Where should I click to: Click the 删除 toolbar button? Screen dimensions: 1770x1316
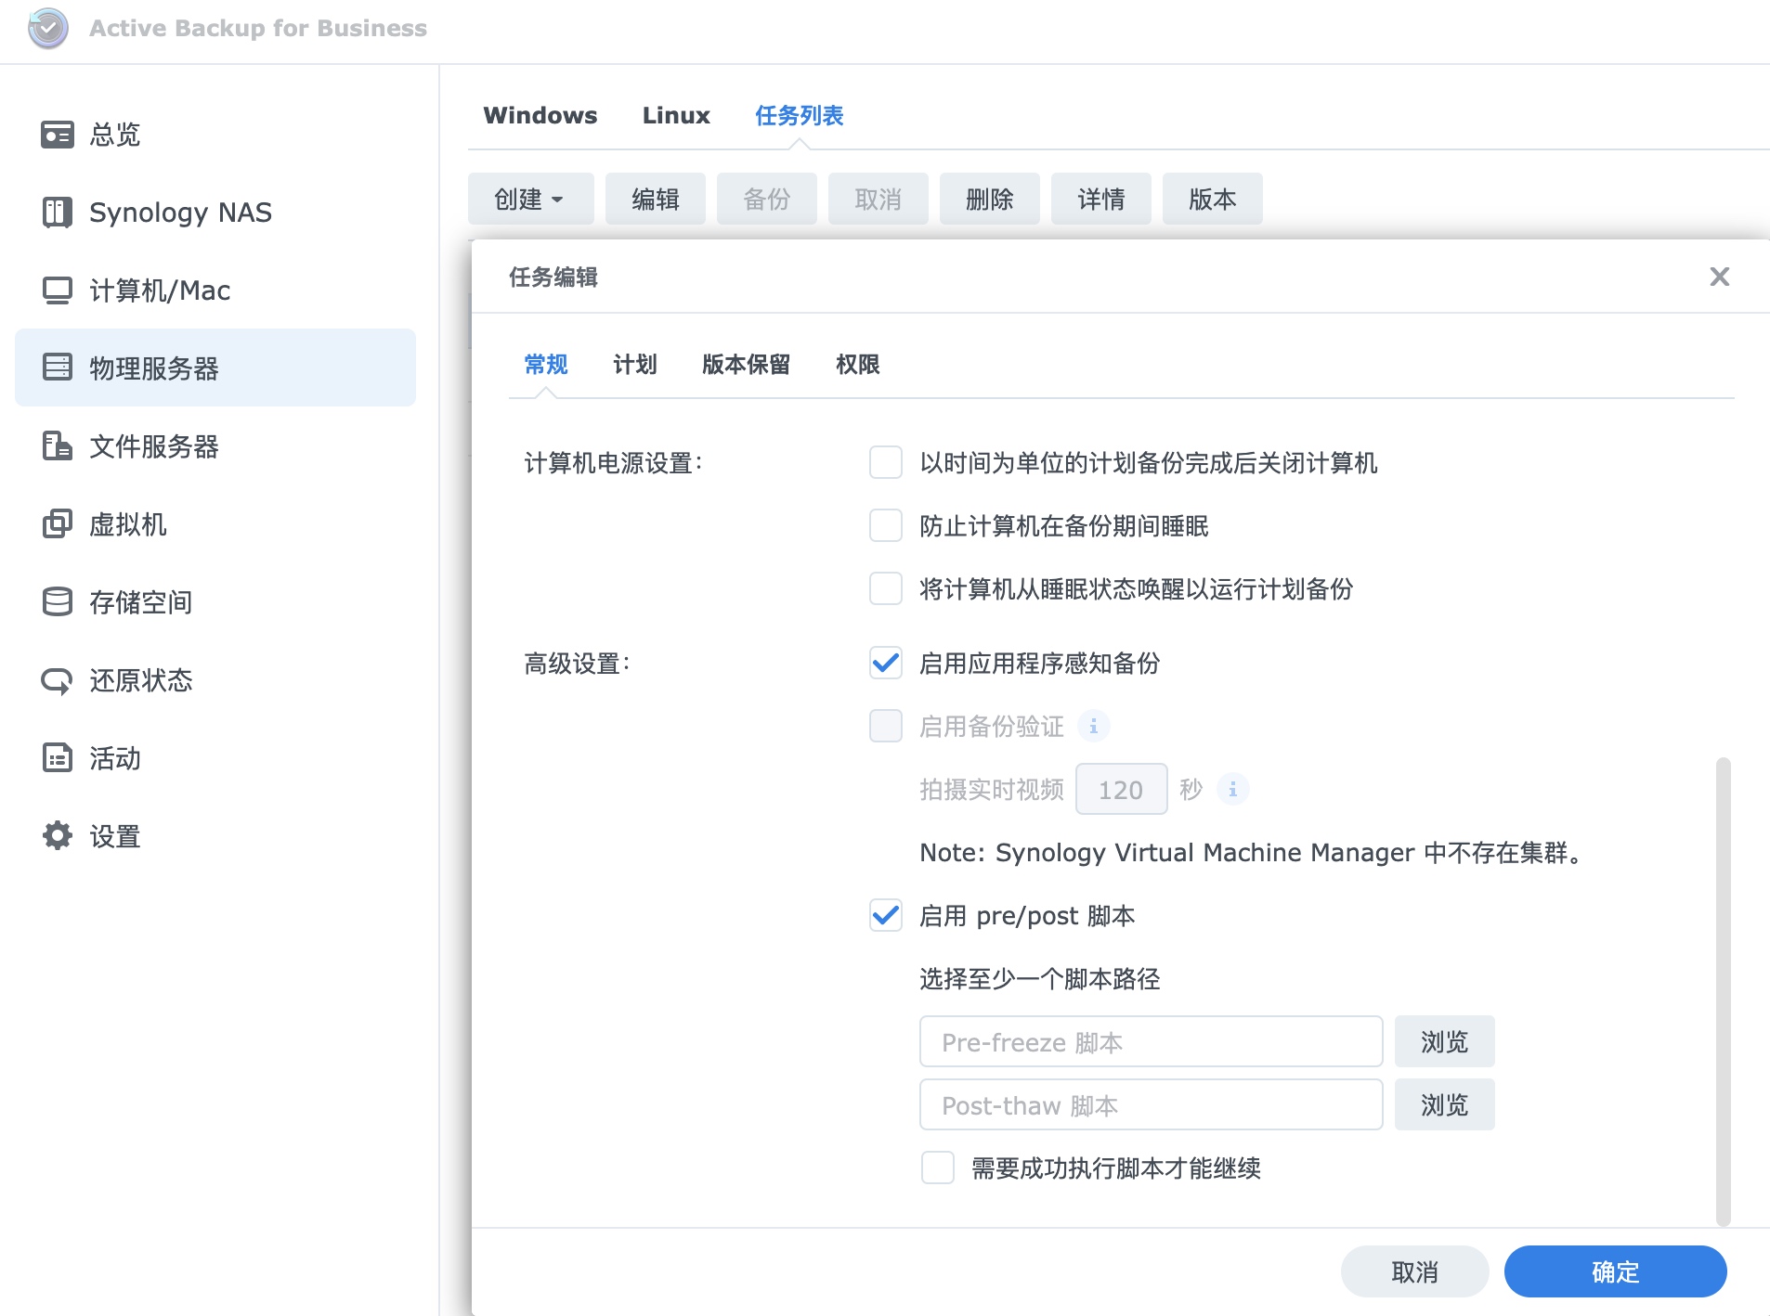tap(990, 199)
